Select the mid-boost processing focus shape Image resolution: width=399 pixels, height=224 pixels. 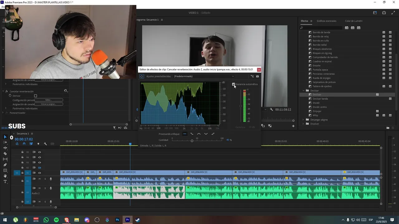coord(199,134)
